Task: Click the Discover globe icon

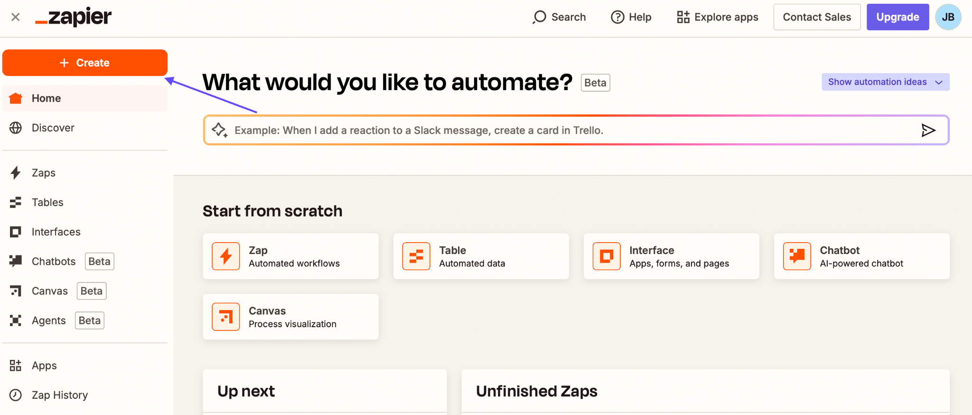Action: 16,128
